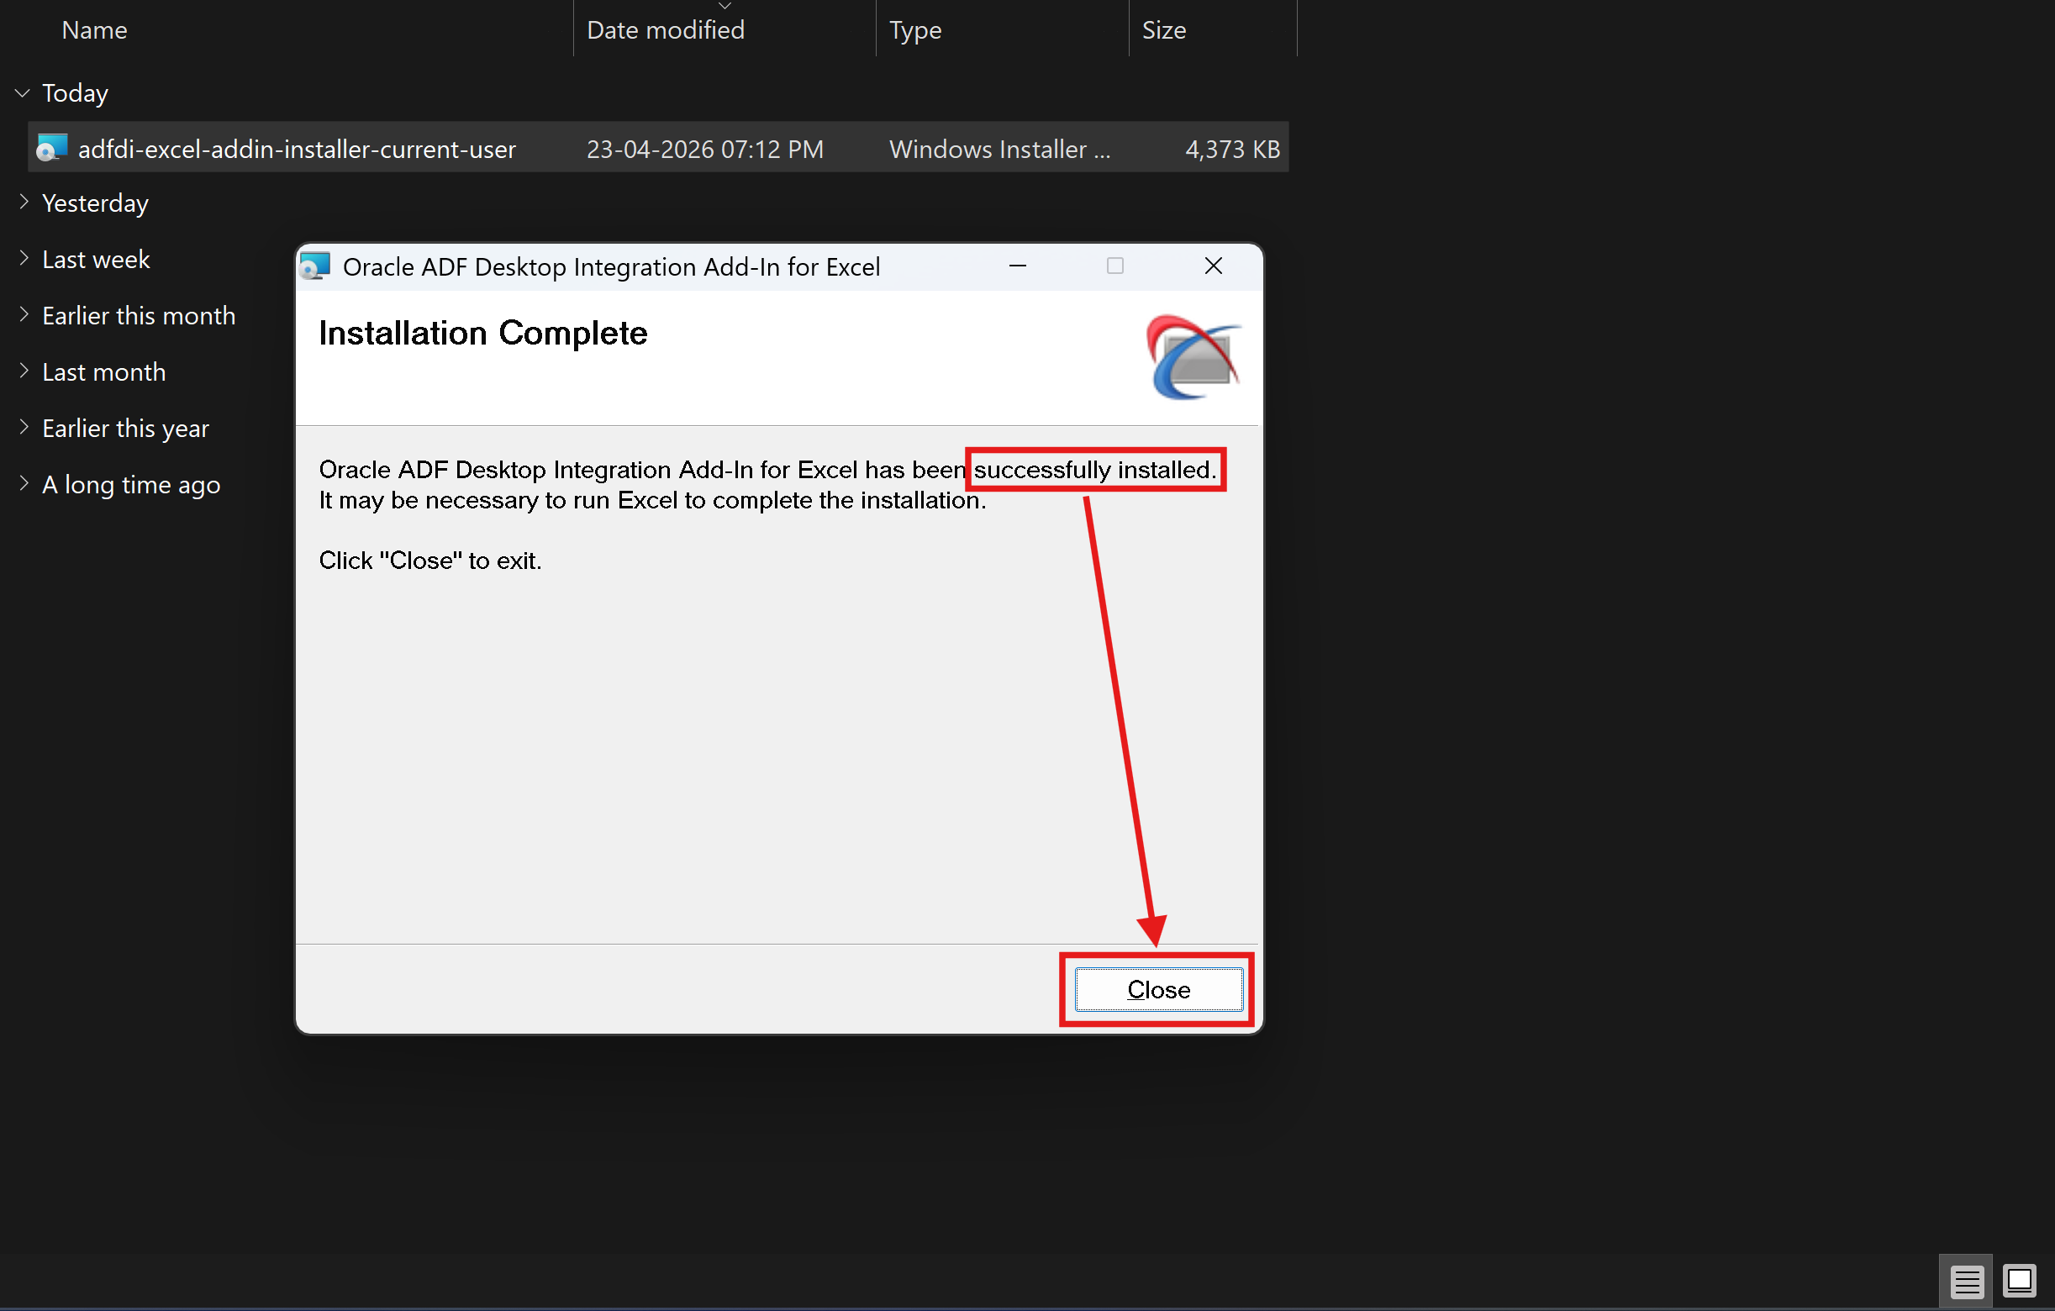This screenshot has height=1311, width=2055.
Task: Switch to Details view icon
Action: [1966, 1281]
